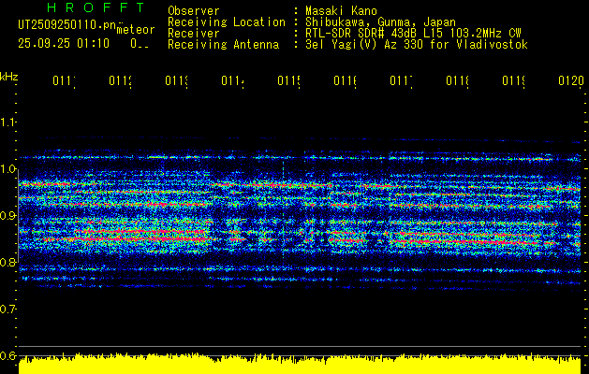Click the 0.6 frequency axis label
The image size is (589, 374).
pyautogui.click(x=7, y=355)
